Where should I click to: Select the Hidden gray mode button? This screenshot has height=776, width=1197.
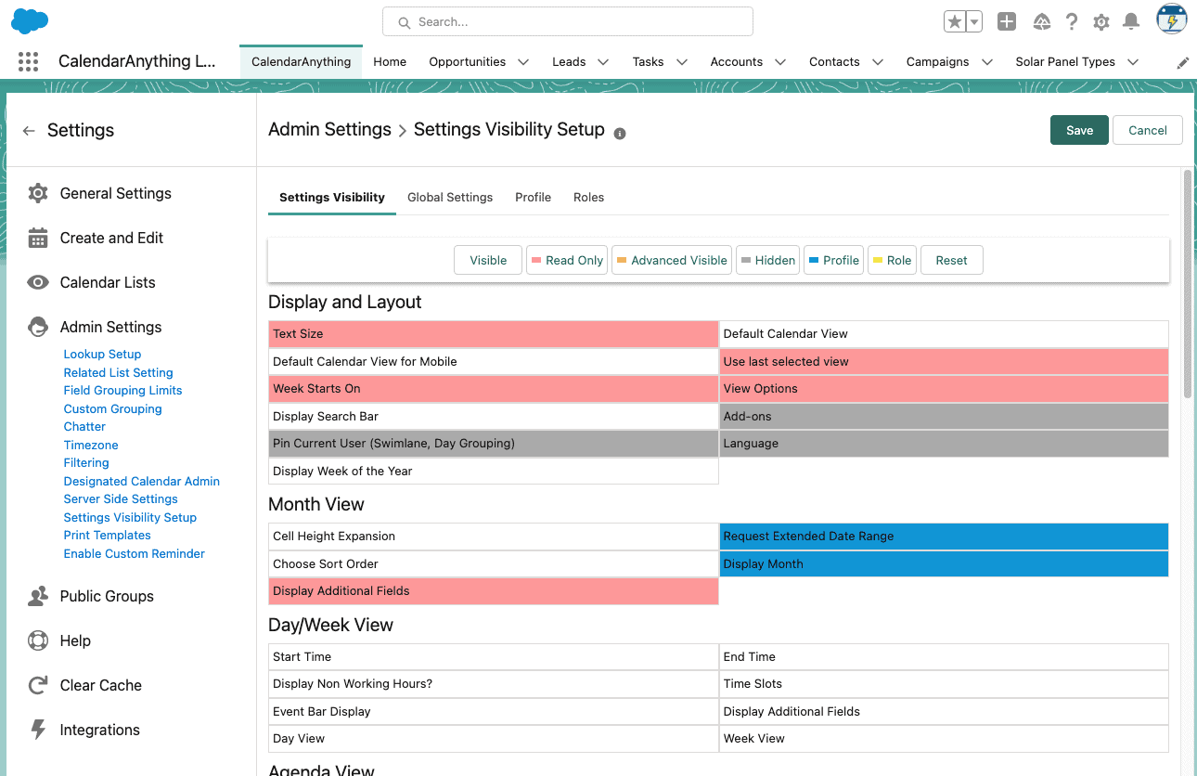click(768, 260)
